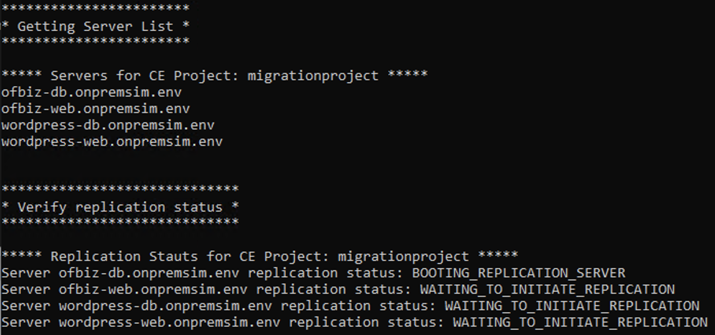Click the wordpress-web.onpremsim.env server entry
The width and height of the screenshot is (715, 335).
point(112,142)
